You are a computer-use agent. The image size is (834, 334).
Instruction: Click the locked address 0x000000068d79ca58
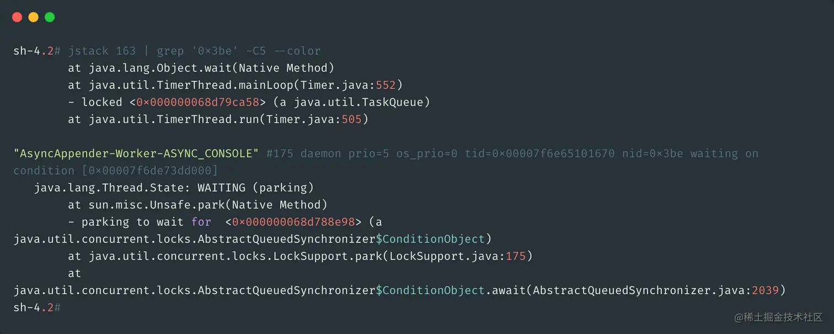[x=197, y=103]
